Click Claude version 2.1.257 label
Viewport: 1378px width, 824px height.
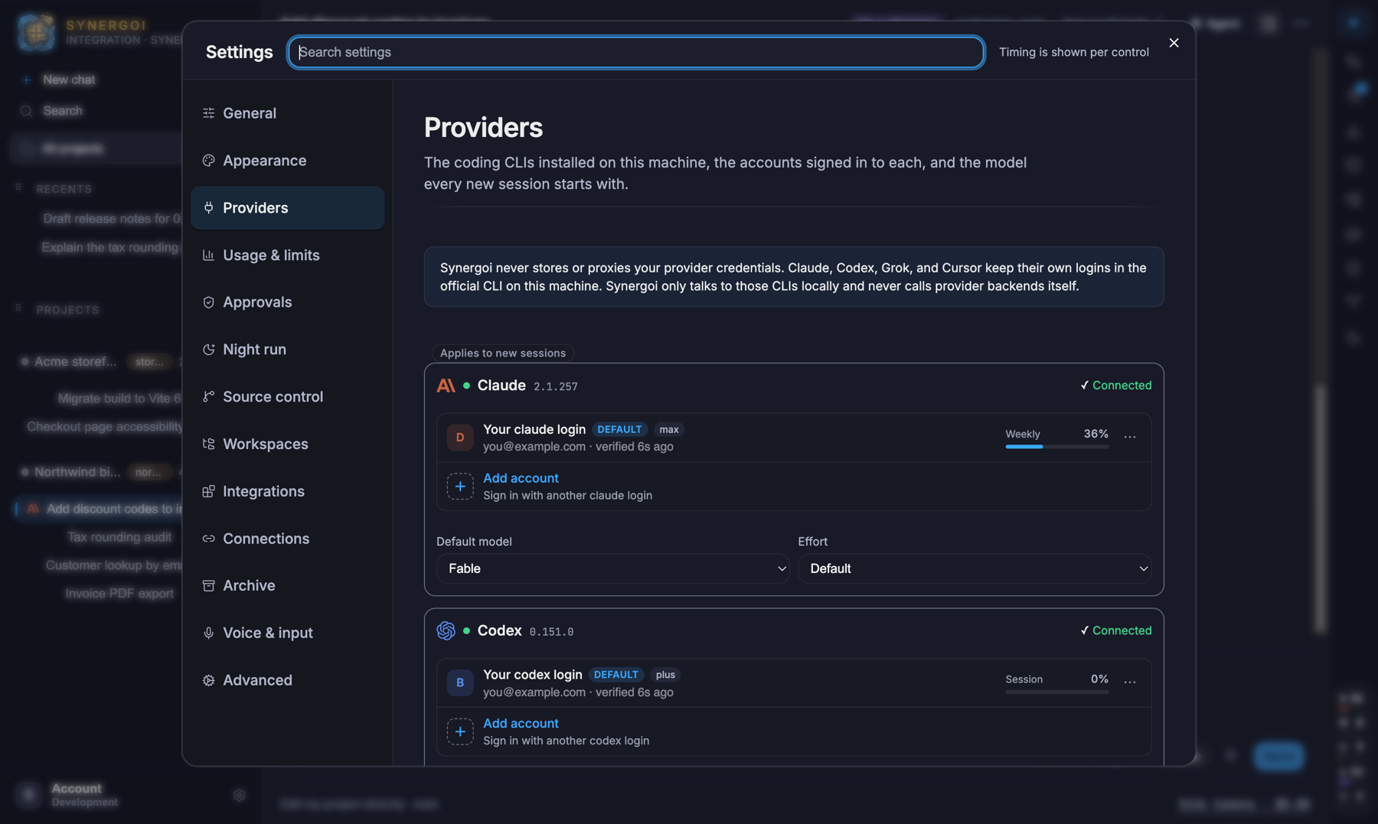coord(556,387)
